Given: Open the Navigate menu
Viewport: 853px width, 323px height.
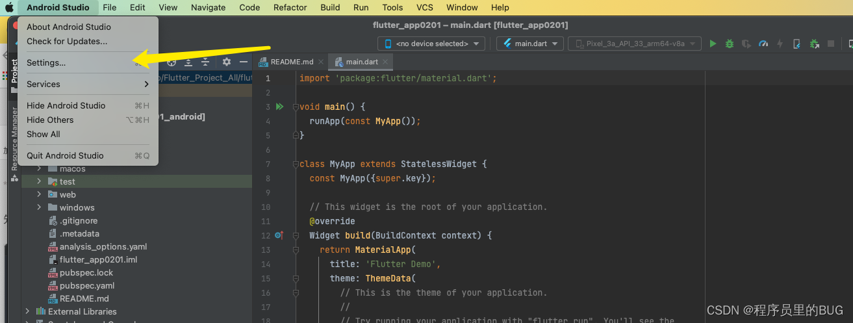Looking at the screenshot, I should pos(209,8).
